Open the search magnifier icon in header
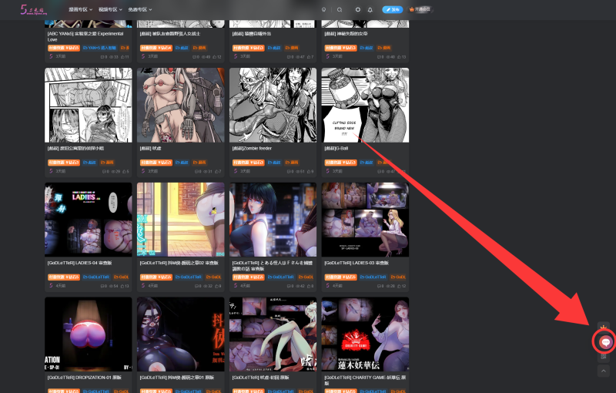The width and height of the screenshot is (616, 393). click(340, 10)
